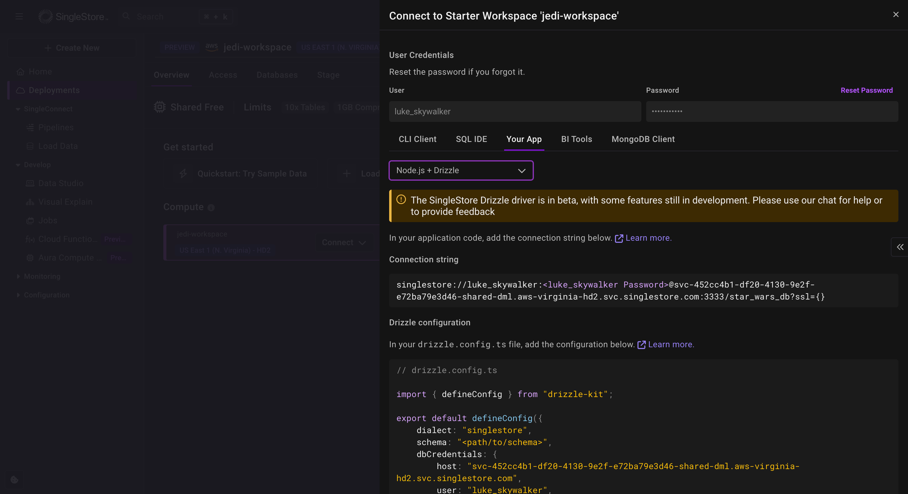
Task: Open Data Studio from the sidebar
Action: pyautogui.click(x=61, y=183)
